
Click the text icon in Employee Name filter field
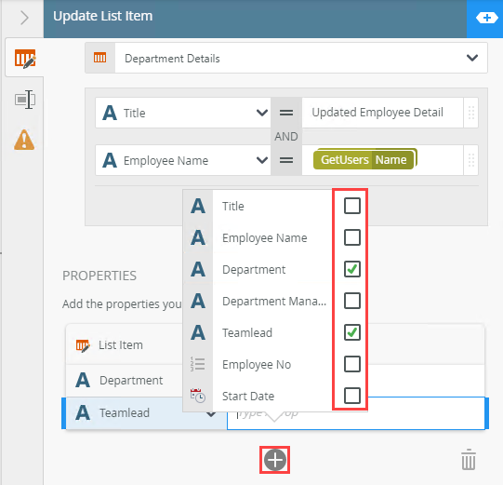[x=110, y=160]
